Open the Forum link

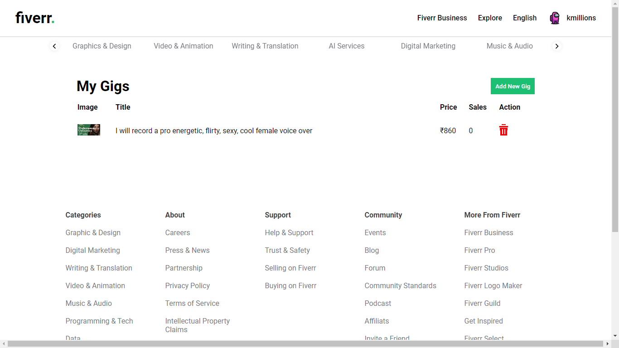[x=375, y=268]
